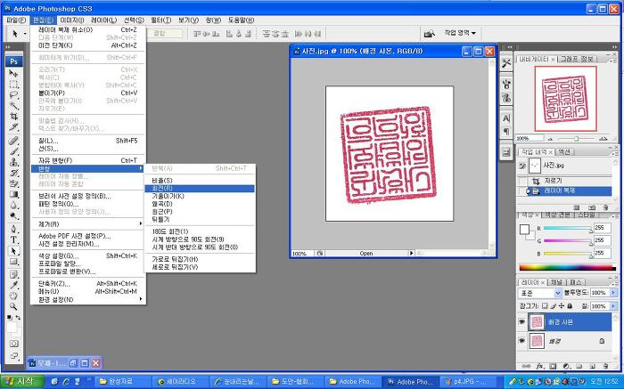624x389 pixels.
Task: Toggle lock transparent pixels
Action: [545, 306]
